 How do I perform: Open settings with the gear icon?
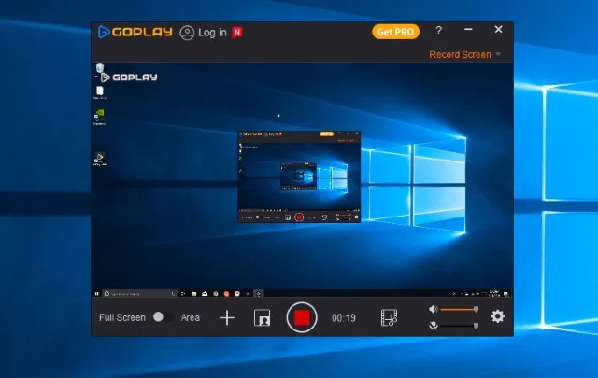[497, 316]
